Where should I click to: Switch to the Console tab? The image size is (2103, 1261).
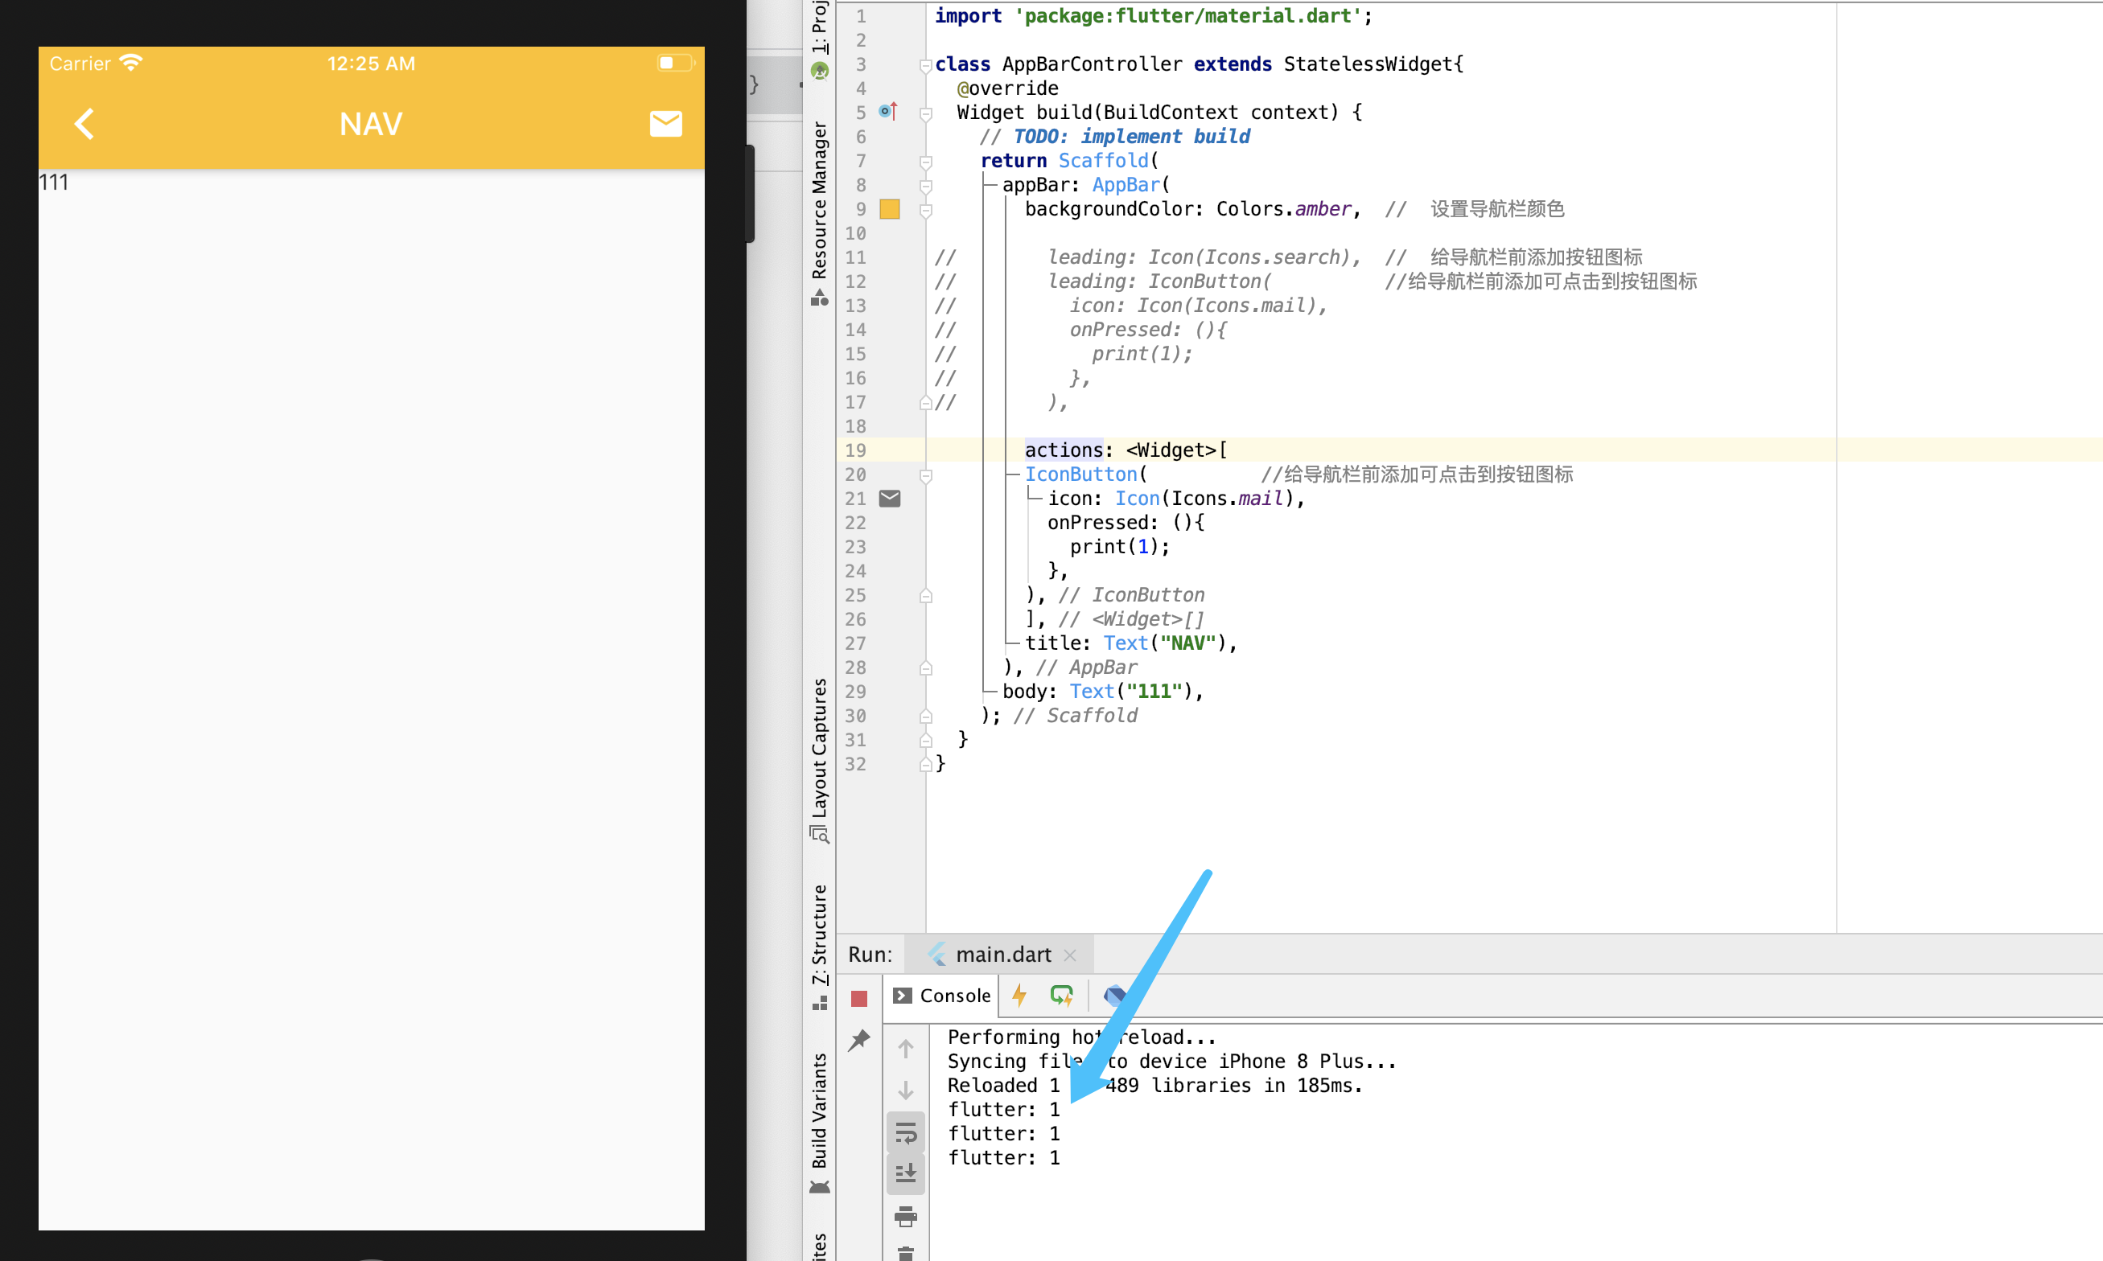pos(942,996)
